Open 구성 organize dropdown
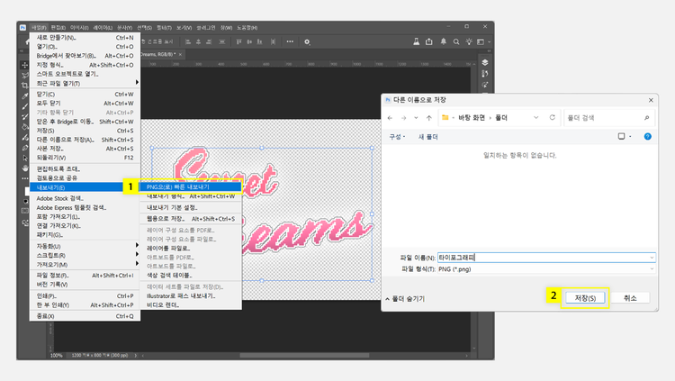This screenshot has width=675, height=381. [x=397, y=137]
